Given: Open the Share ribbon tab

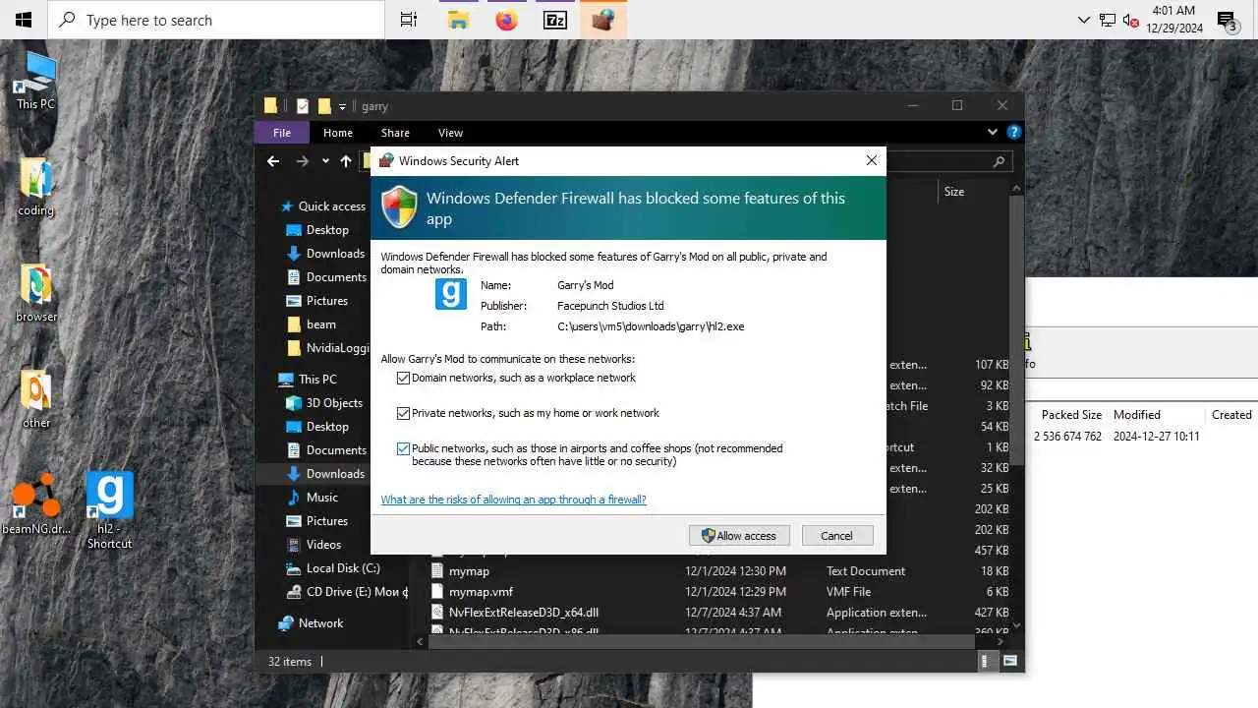Looking at the screenshot, I should coord(395,133).
